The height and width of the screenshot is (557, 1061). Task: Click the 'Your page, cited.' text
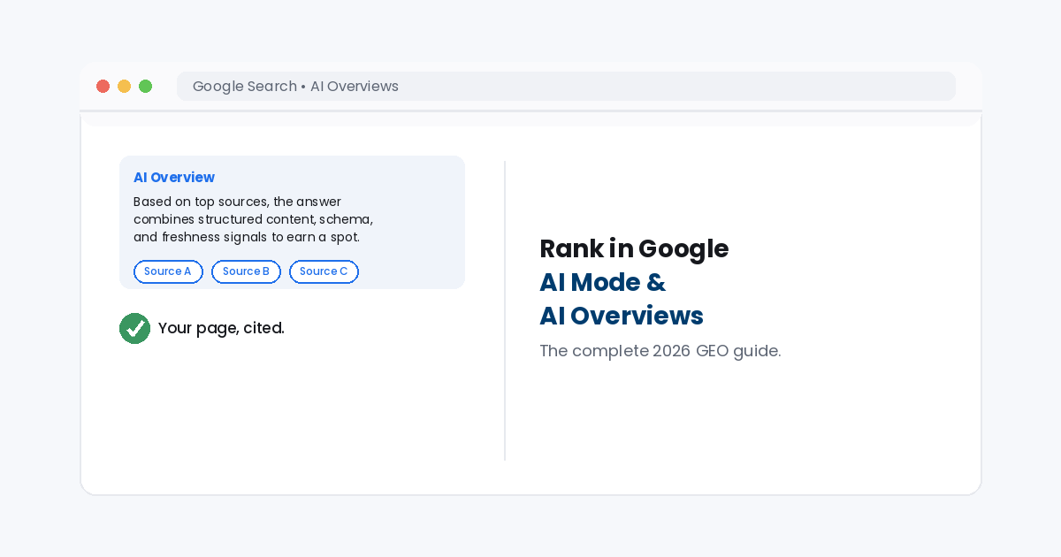pyautogui.click(x=221, y=328)
